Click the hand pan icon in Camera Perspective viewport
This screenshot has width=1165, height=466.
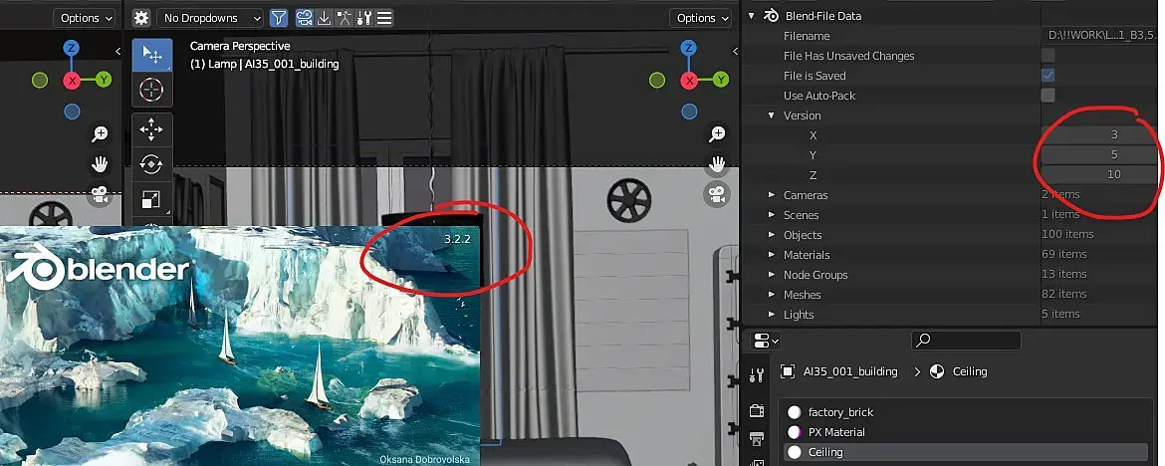point(716,163)
